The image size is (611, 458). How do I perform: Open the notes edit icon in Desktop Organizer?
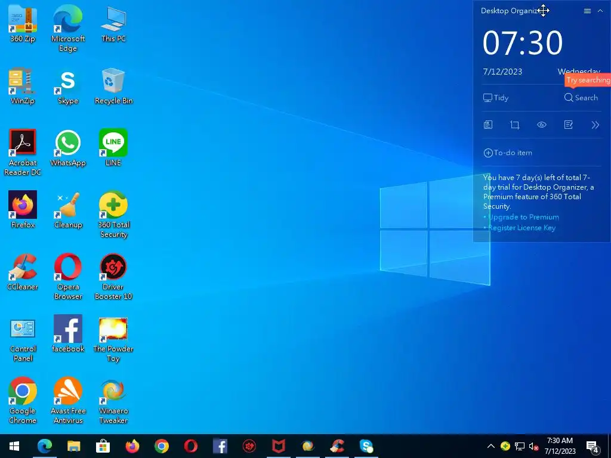569,125
